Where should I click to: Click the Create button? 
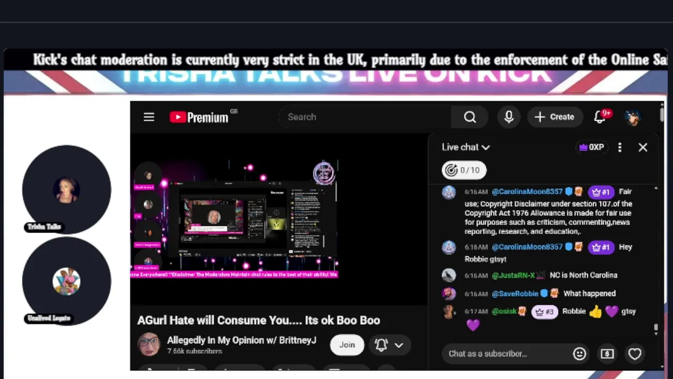click(x=555, y=117)
